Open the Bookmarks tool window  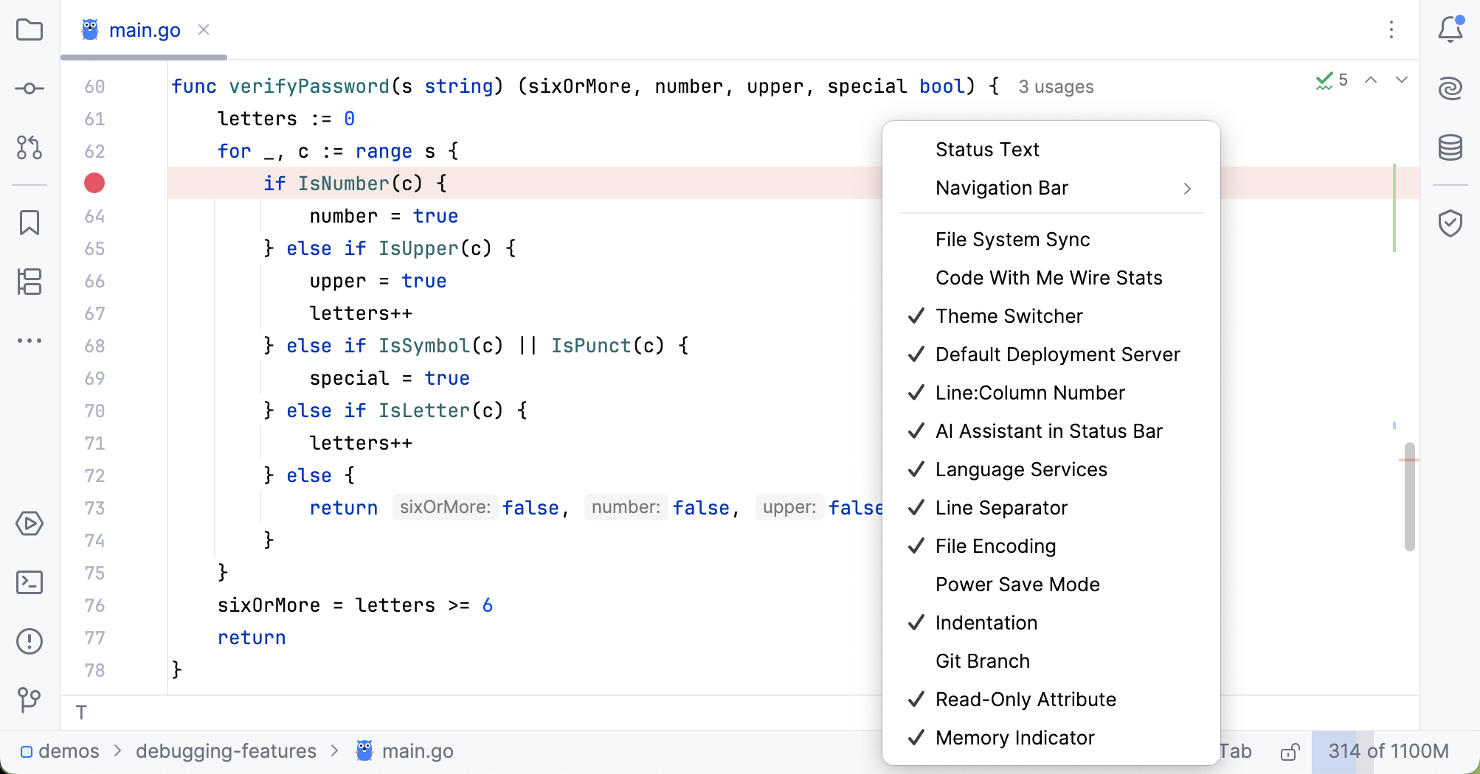[30, 222]
